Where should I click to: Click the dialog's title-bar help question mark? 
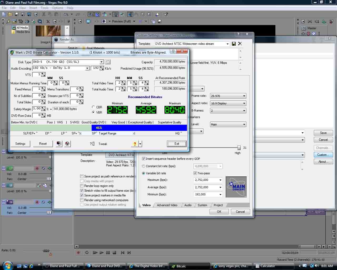pos(238,34)
